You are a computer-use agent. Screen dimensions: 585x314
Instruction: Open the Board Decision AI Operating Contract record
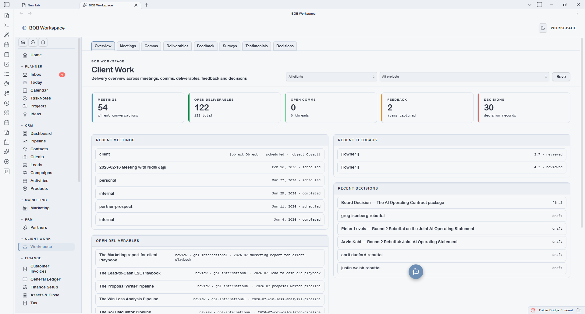[x=452, y=203]
